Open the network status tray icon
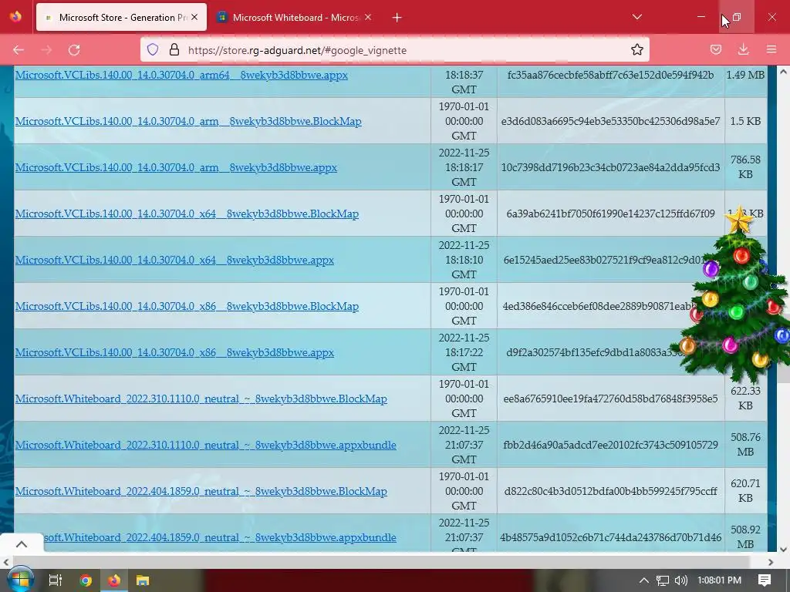Screen dimensions: 790x592 point(663,580)
